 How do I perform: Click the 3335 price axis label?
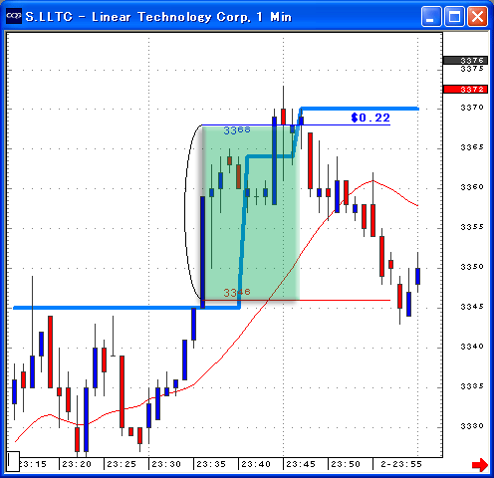coord(472,386)
